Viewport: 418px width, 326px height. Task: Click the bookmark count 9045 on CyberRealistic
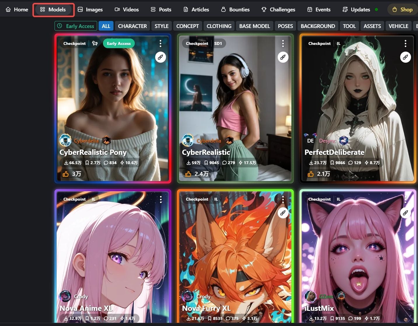[211, 163]
